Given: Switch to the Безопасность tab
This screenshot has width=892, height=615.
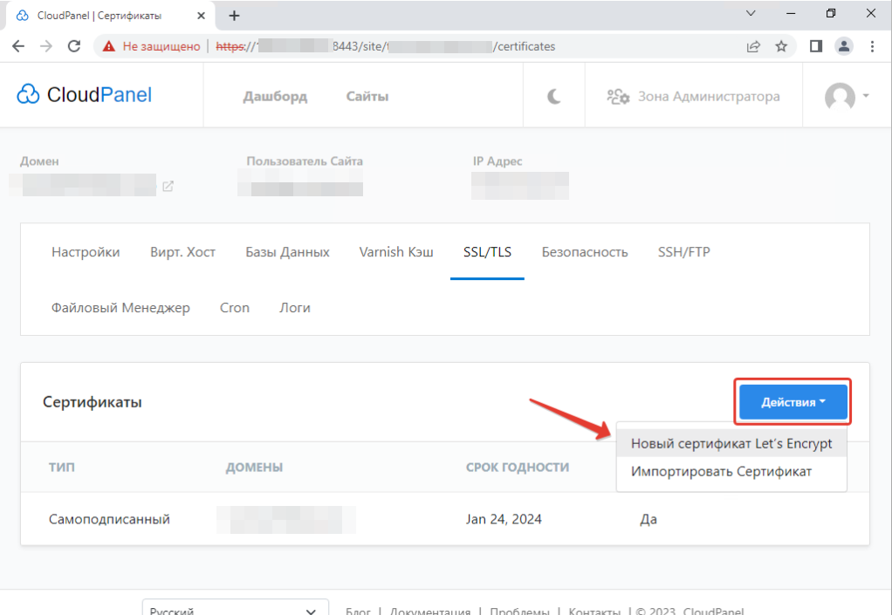Looking at the screenshot, I should (585, 252).
